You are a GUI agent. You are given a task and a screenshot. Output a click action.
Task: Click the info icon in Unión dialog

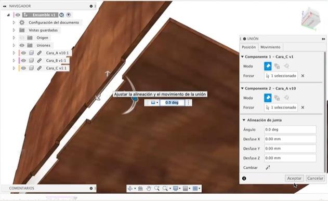coord(244,179)
